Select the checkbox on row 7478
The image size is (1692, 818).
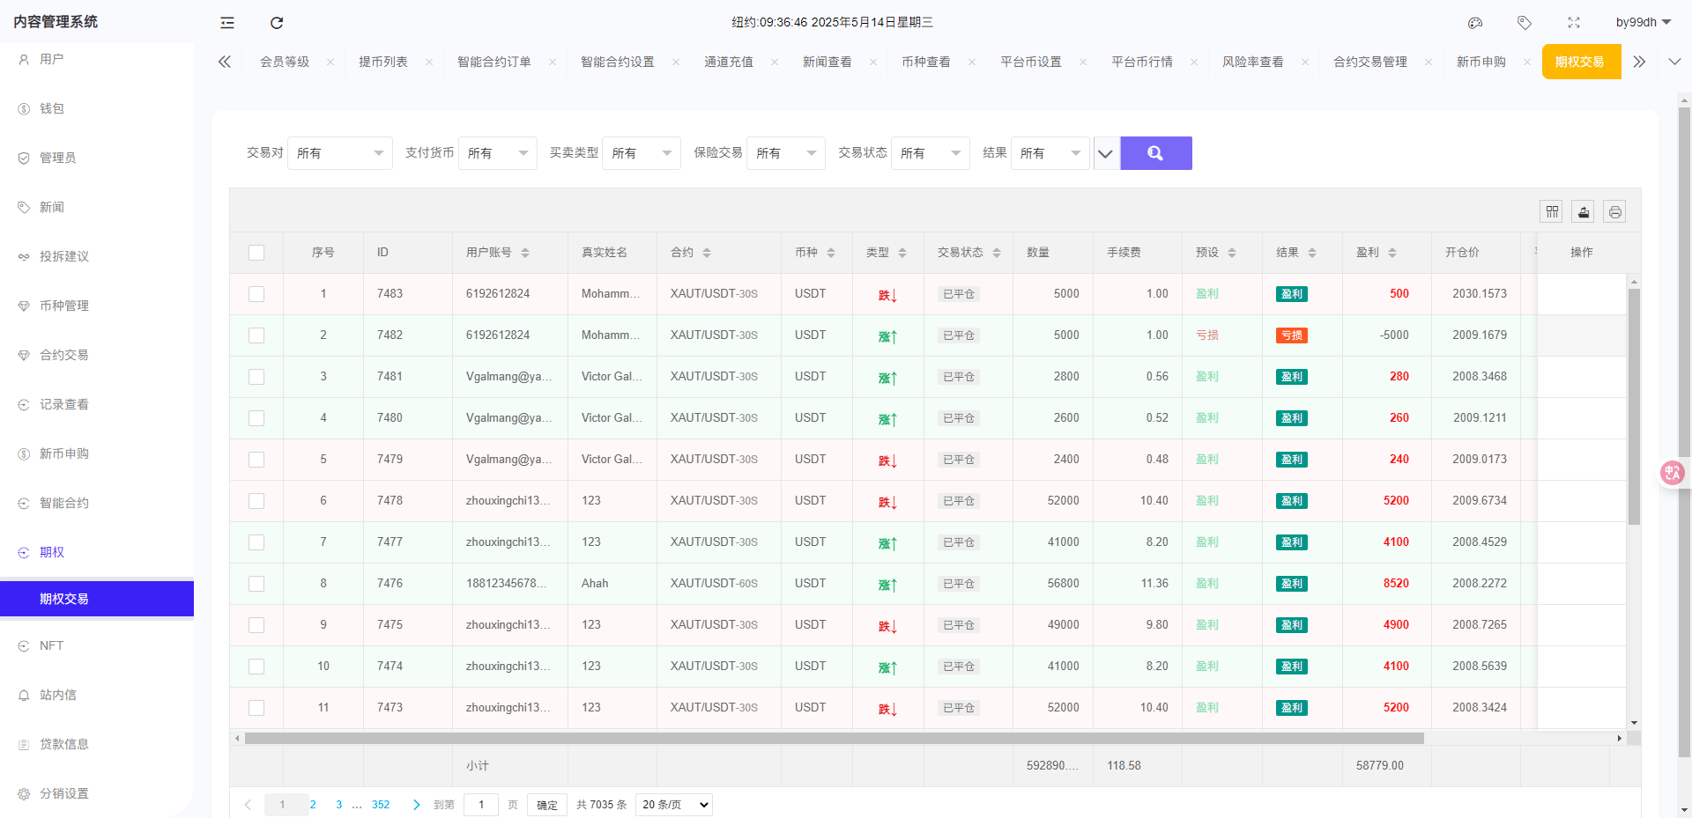[256, 500]
